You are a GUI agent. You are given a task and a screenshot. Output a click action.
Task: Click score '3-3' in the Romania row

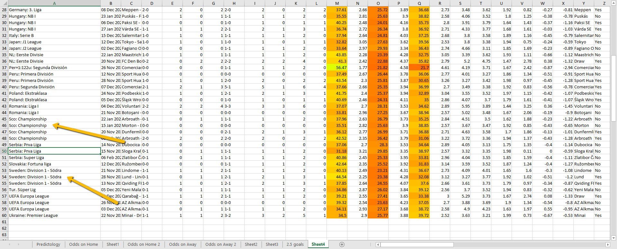click(x=234, y=106)
